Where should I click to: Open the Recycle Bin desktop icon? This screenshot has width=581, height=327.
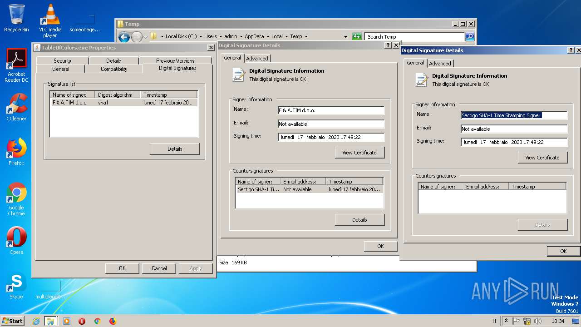coord(16,18)
